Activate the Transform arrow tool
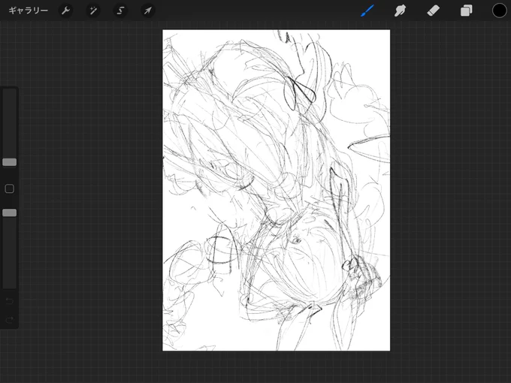511x383 pixels. point(147,11)
